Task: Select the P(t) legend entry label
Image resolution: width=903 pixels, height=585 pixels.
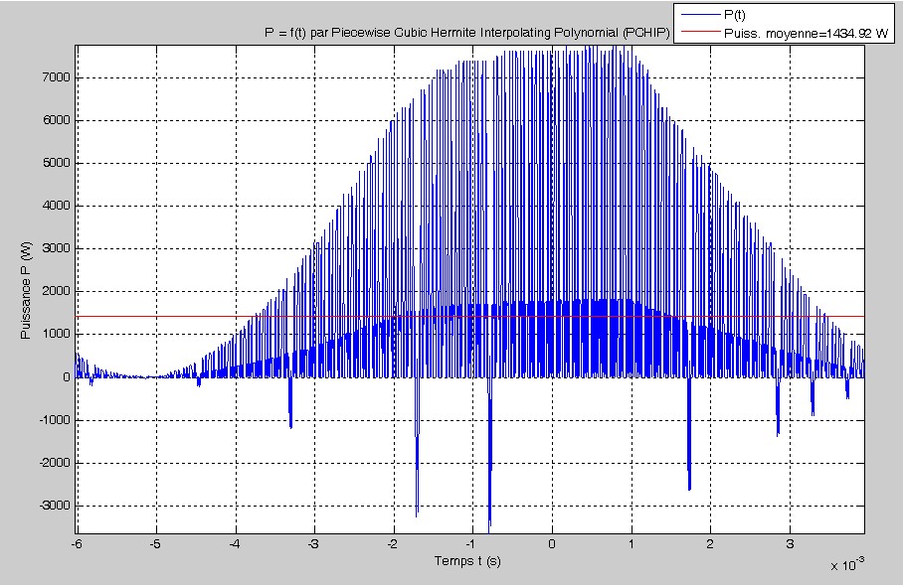Action: 735,15
